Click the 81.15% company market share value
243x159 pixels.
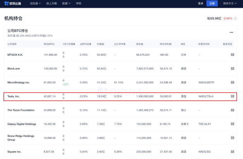point(119,82)
